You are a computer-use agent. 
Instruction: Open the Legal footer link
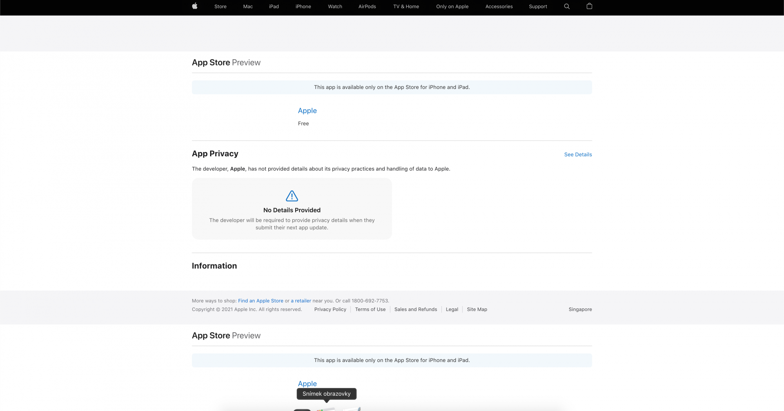click(x=452, y=310)
